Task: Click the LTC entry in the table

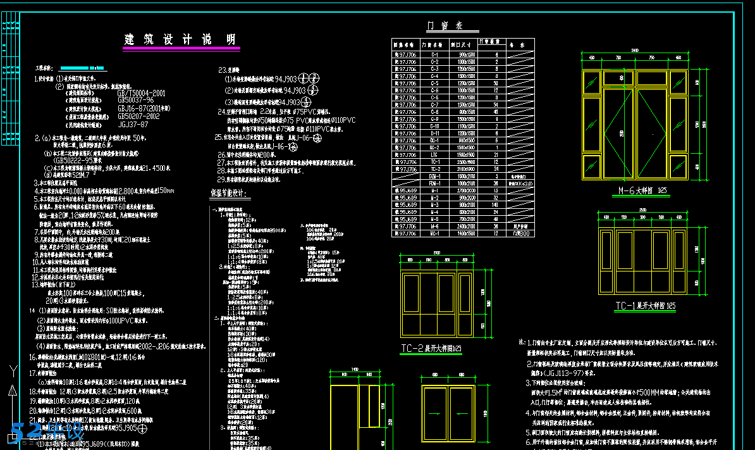Action: 434,154
